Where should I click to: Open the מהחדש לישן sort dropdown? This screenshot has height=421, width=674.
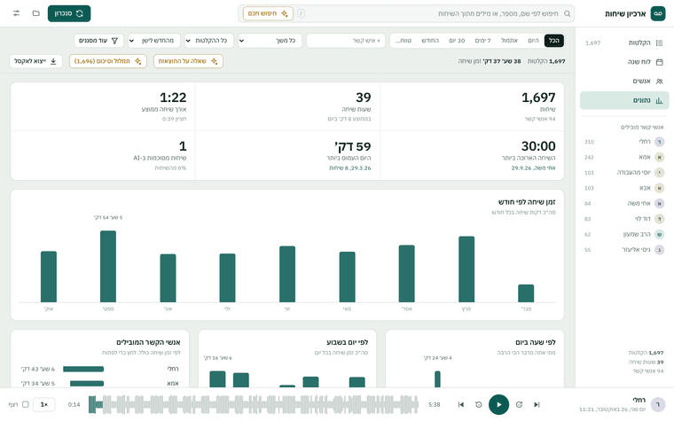(x=154, y=41)
